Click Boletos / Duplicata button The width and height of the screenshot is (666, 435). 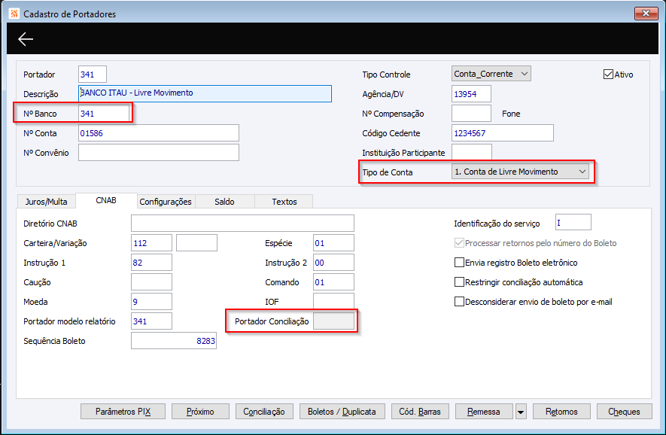pos(342,412)
